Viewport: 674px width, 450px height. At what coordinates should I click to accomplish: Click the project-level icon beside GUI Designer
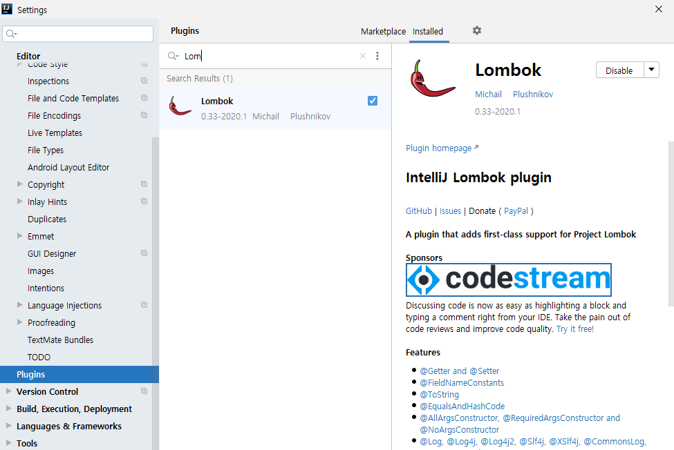pos(144,253)
